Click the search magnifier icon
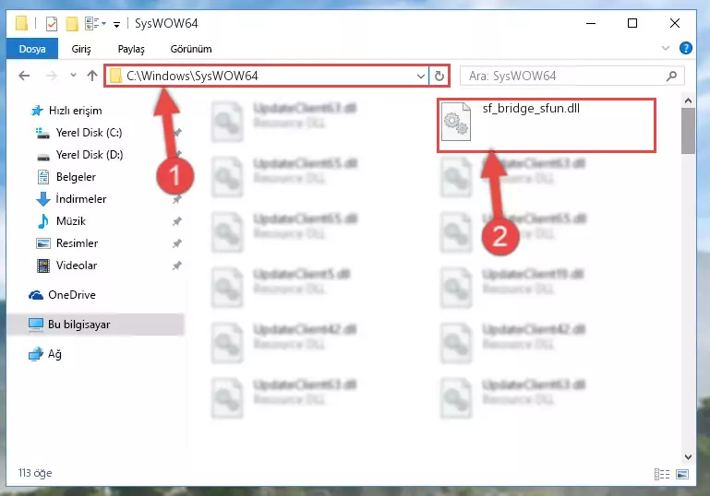 [672, 76]
